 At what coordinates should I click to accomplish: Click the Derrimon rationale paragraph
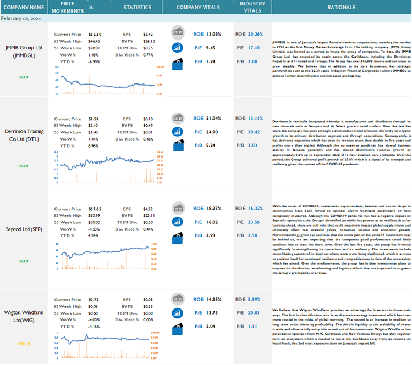pyautogui.click(x=342, y=143)
